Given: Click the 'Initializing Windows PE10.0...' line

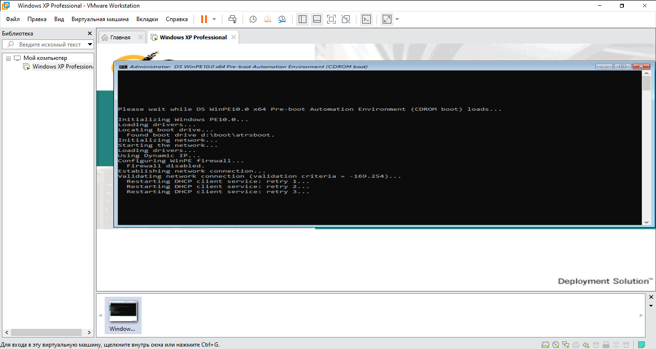Looking at the screenshot, I should 183,119.
